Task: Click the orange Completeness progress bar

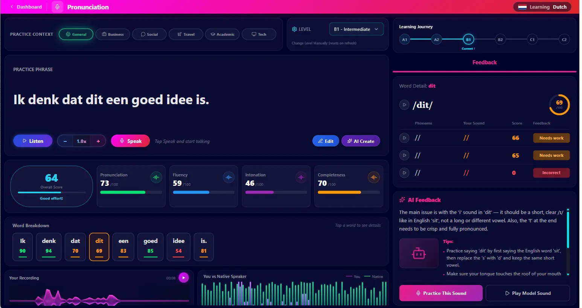Action: point(349,192)
